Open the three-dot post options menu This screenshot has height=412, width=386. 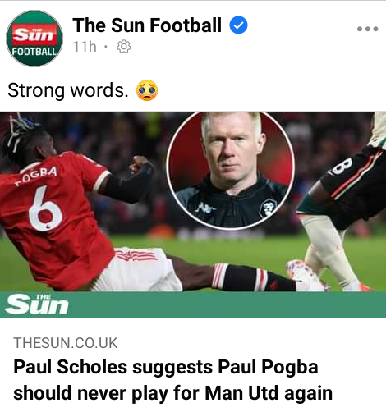[368, 29]
